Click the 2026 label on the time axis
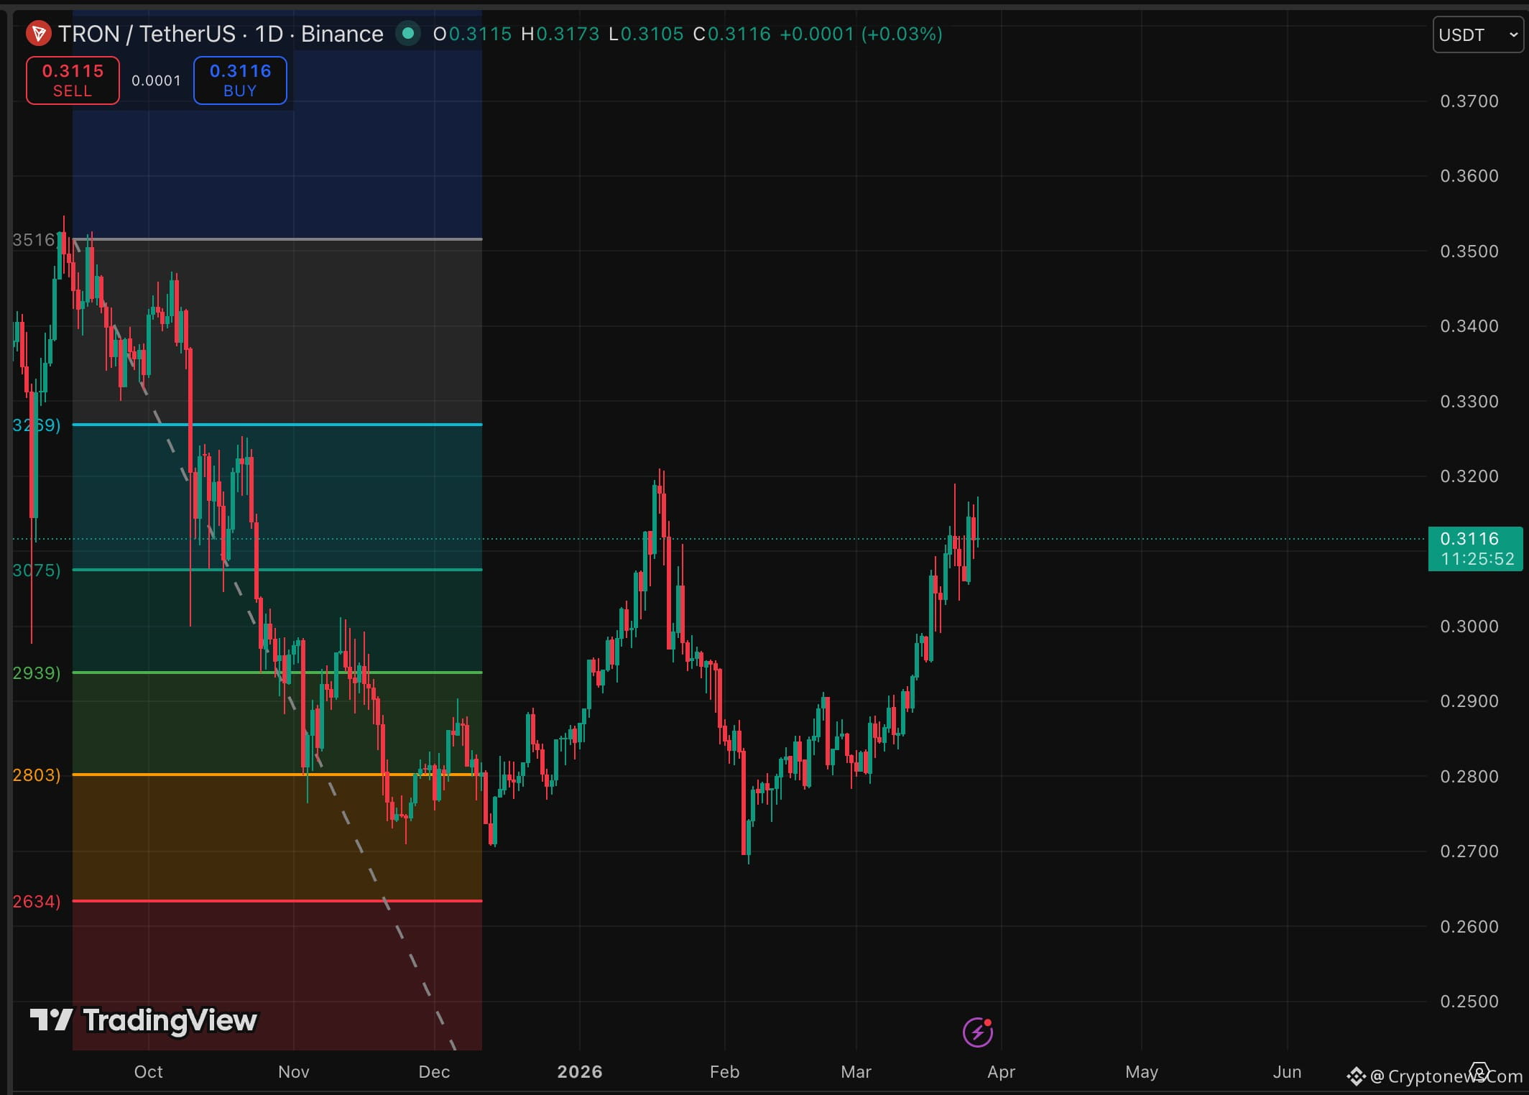The width and height of the screenshot is (1529, 1095). 579,1071
